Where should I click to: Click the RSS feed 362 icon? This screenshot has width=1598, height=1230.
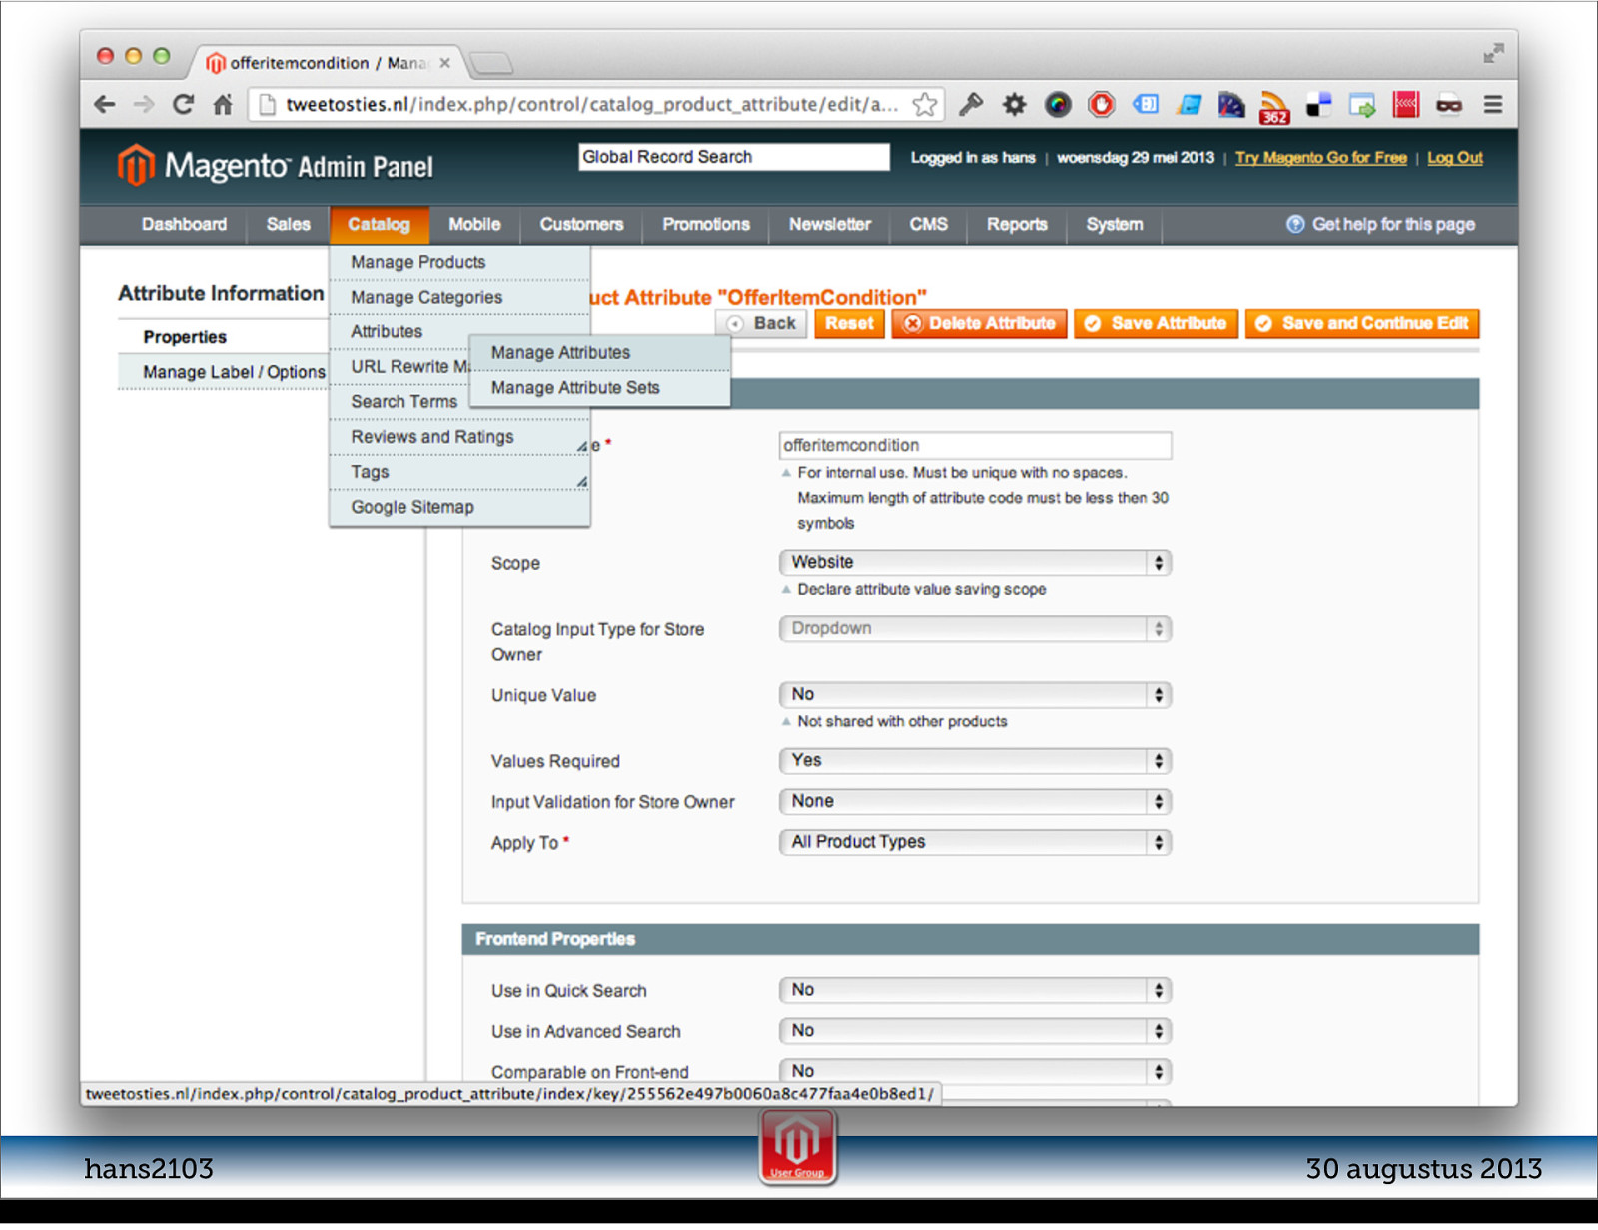pos(1274,107)
